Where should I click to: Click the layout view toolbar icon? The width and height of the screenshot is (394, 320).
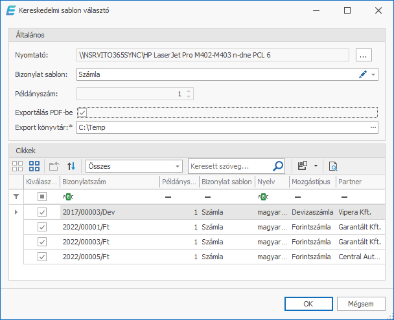303,166
